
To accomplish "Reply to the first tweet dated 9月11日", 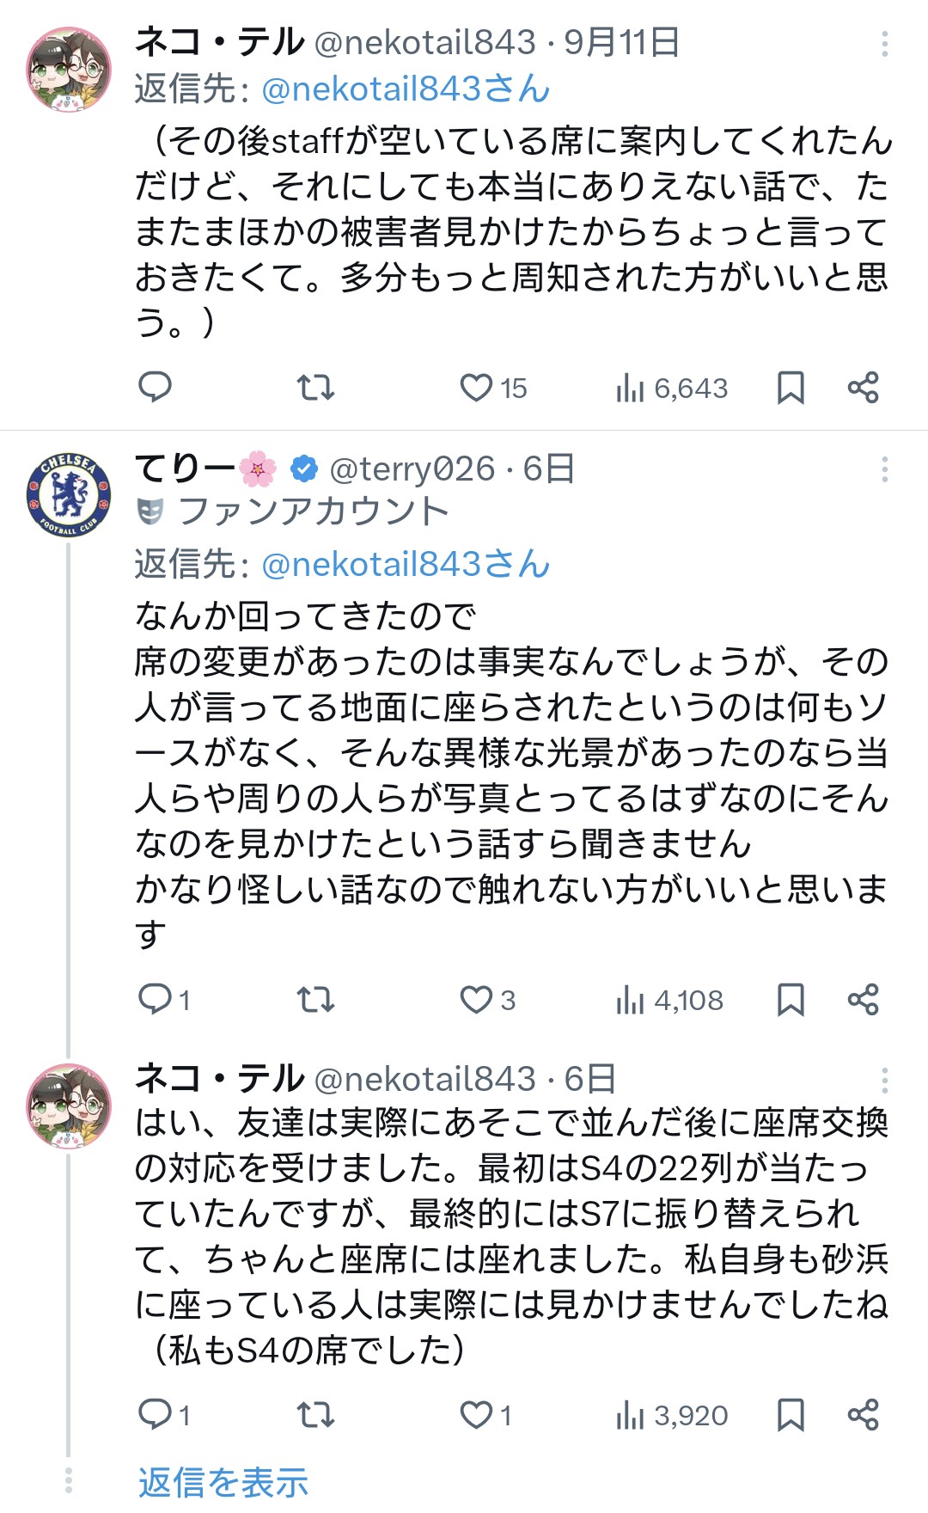I will click(156, 388).
